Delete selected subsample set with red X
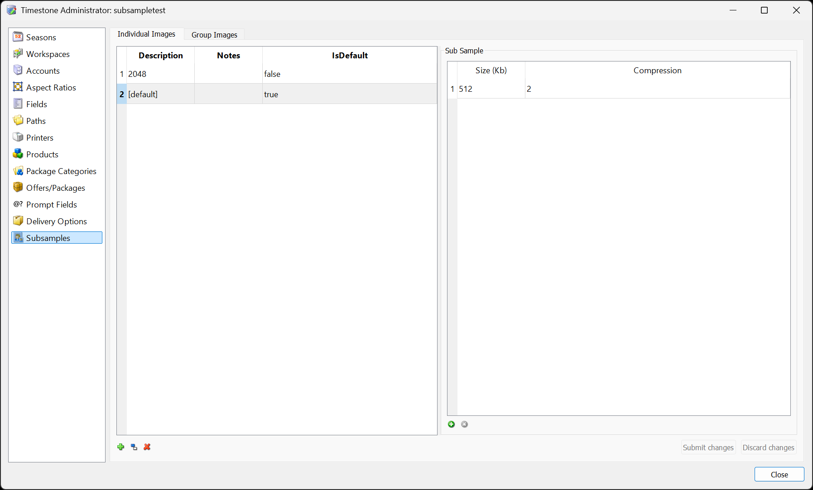Image resolution: width=813 pixels, height=490 pixels. pyautogui.click(x=147, y=447)
